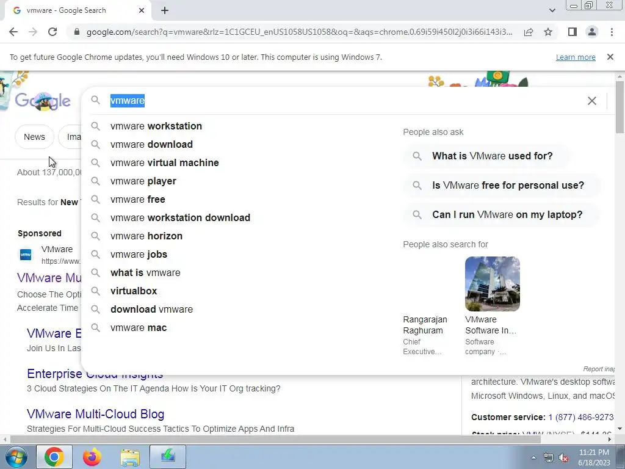Viewport: 625px width, 469px height.
Task: Launch Firefox from the taskbar
Action: 92,457
